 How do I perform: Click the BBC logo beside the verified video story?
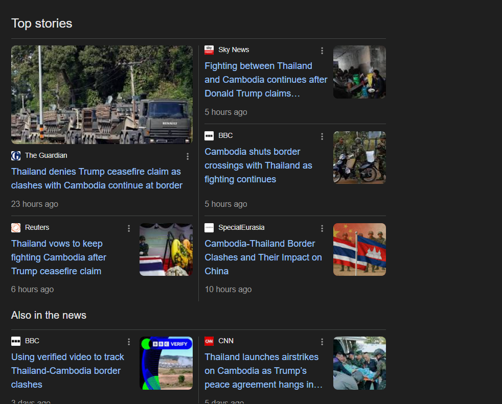point(16,341)
